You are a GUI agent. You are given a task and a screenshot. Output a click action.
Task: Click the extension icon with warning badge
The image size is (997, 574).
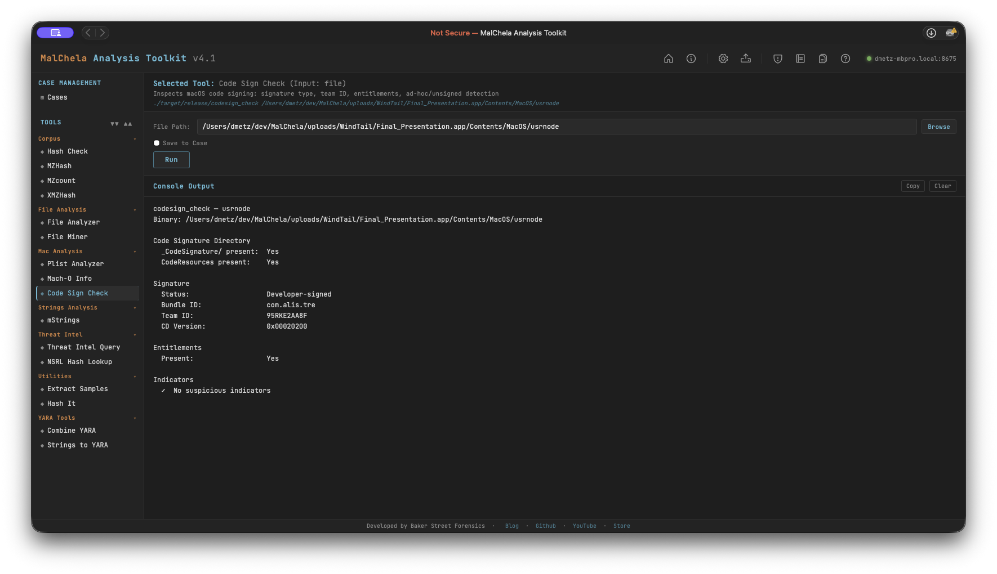pyautogui.click(x=951, y=33)
